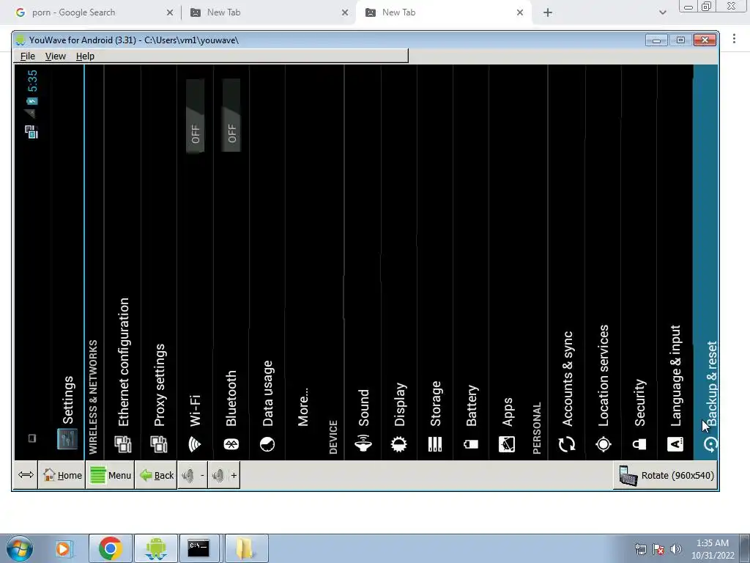The height and width of the screenshot is (563, 750).
Task: Tap the Apps icon in settings
Action: 507,444
